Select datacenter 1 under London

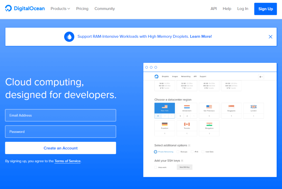pyautogui.click(x=254, y=116)
